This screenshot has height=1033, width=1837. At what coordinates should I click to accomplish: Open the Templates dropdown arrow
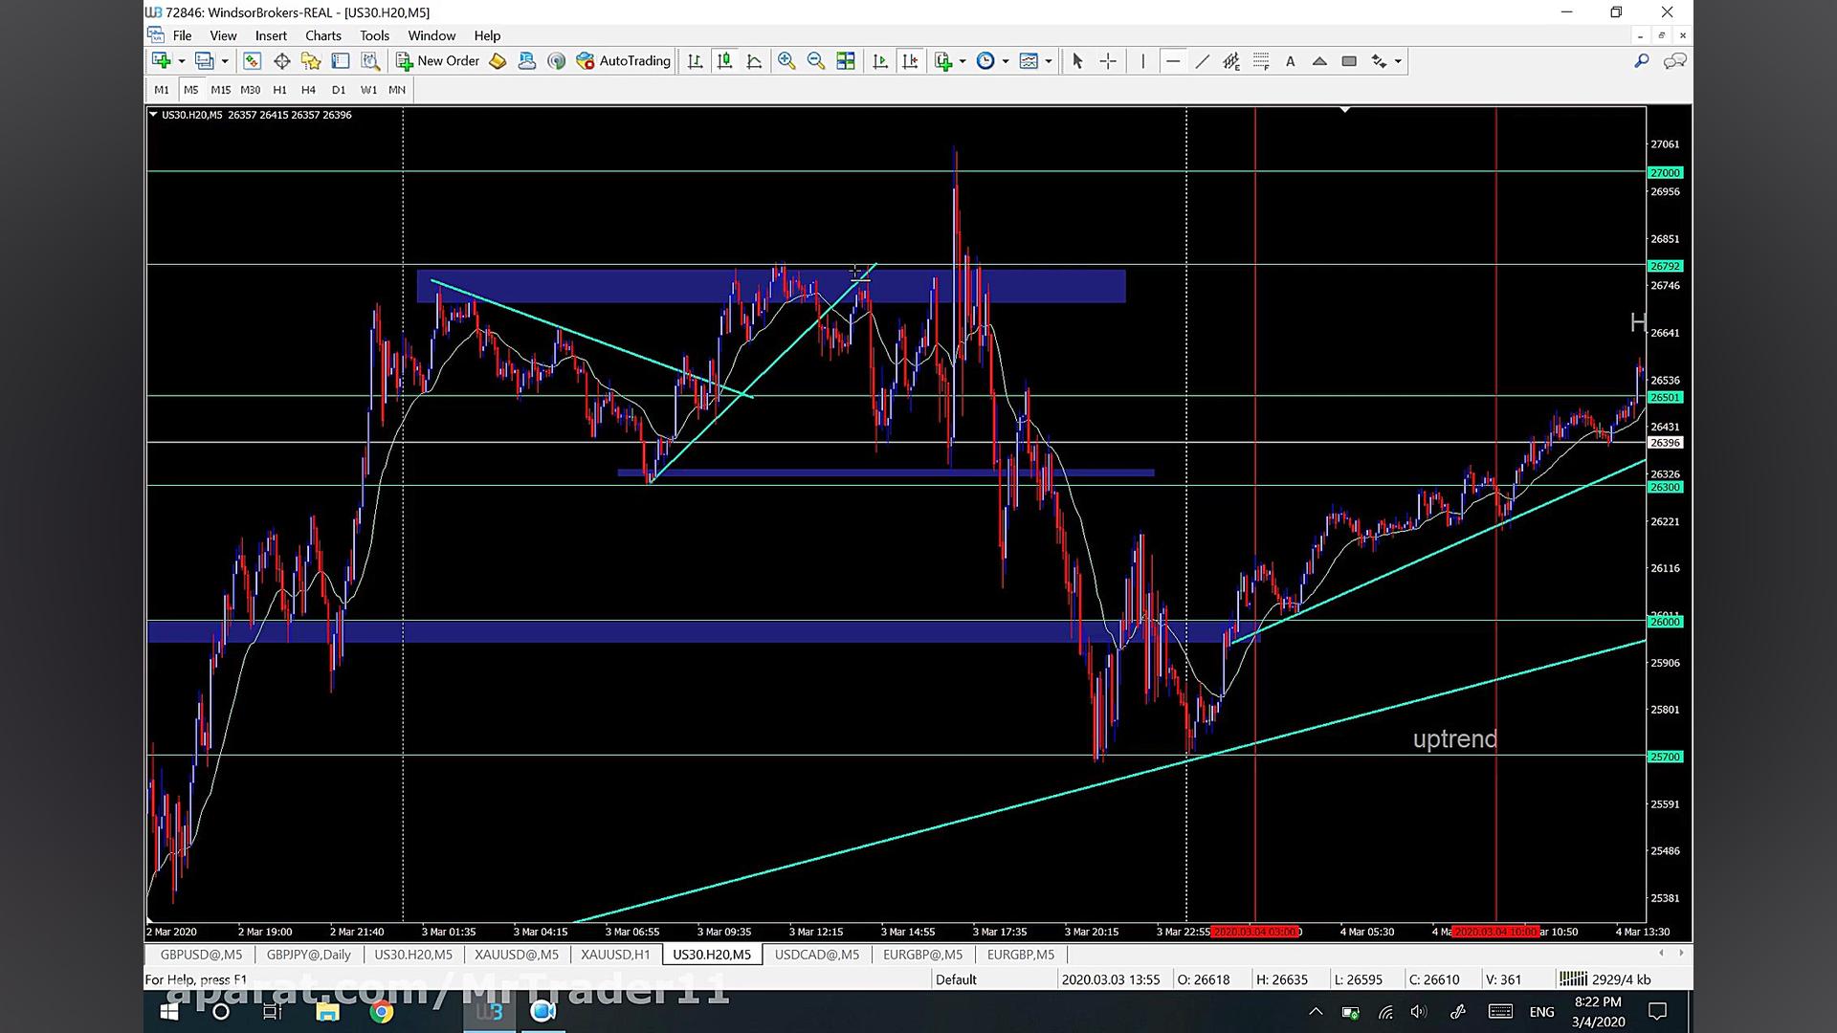(x=1049, y=61)
